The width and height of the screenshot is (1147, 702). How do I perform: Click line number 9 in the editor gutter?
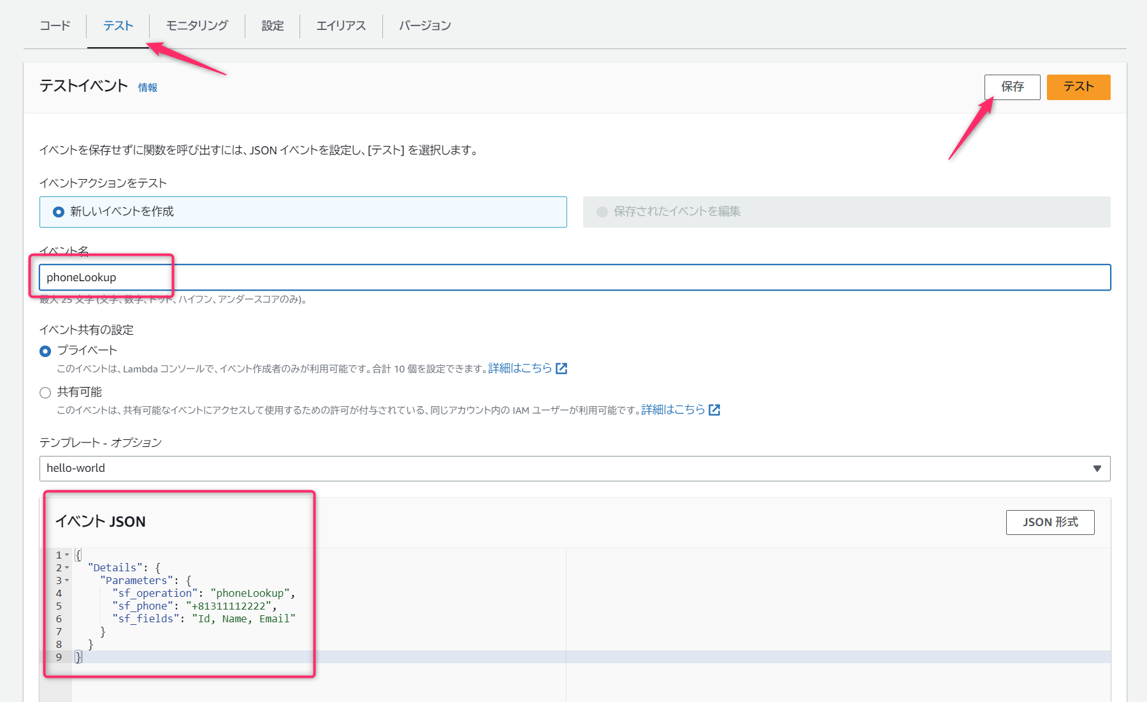coord(59,657)
